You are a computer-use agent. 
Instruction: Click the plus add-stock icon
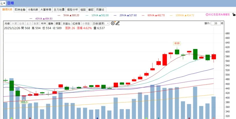pyautogui.click(x=4, y=3)
